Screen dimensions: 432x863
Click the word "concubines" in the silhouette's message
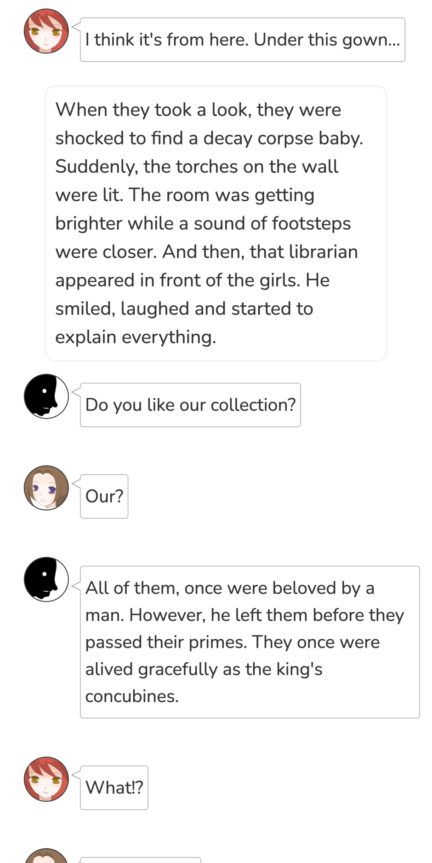point(131,696)
